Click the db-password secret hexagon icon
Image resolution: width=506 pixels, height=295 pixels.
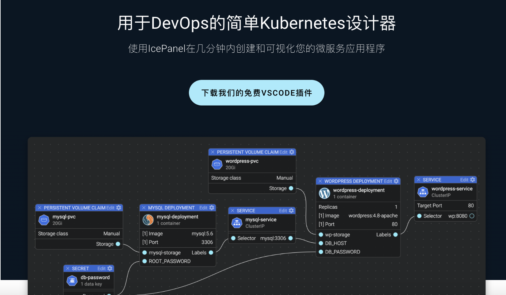pos(72,281)
